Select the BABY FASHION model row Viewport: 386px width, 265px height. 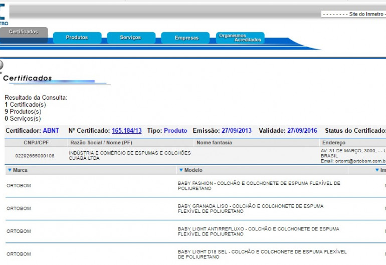click(259, 186)
